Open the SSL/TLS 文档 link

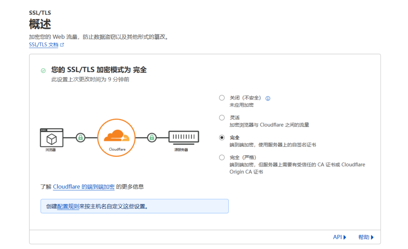point(43,45)
